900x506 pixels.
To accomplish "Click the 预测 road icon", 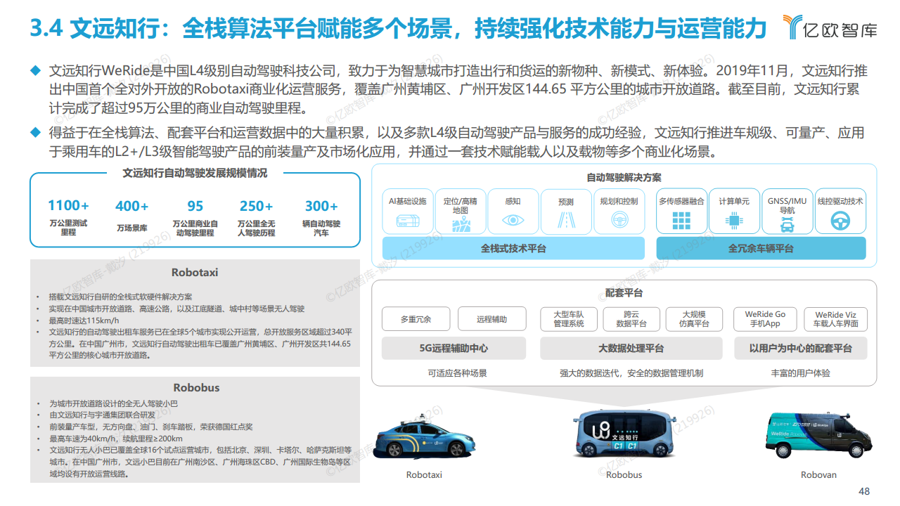I will (565, 221).
